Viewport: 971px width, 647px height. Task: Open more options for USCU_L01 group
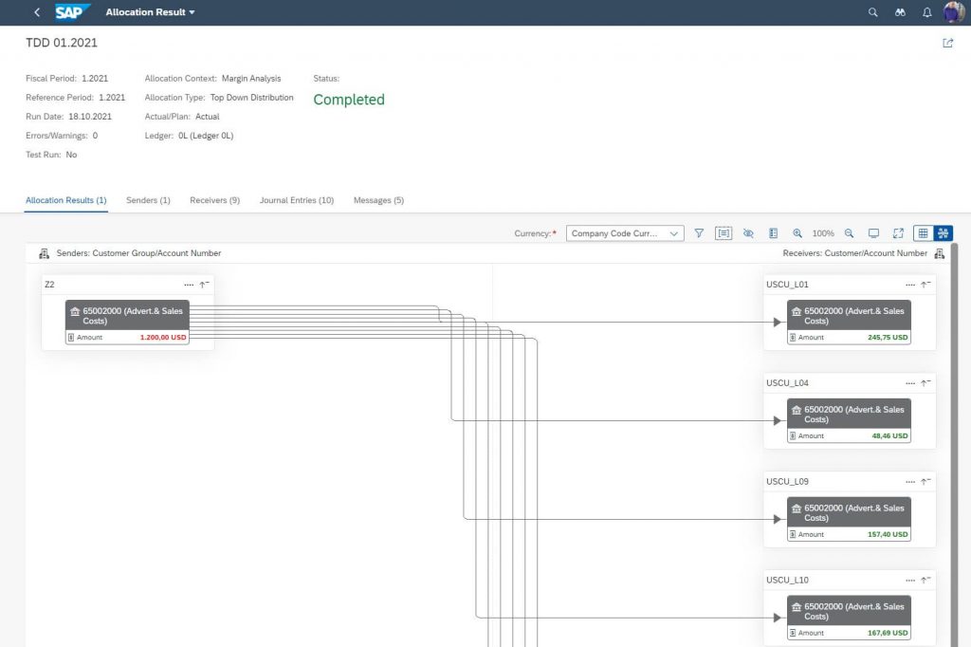[909, 285]
